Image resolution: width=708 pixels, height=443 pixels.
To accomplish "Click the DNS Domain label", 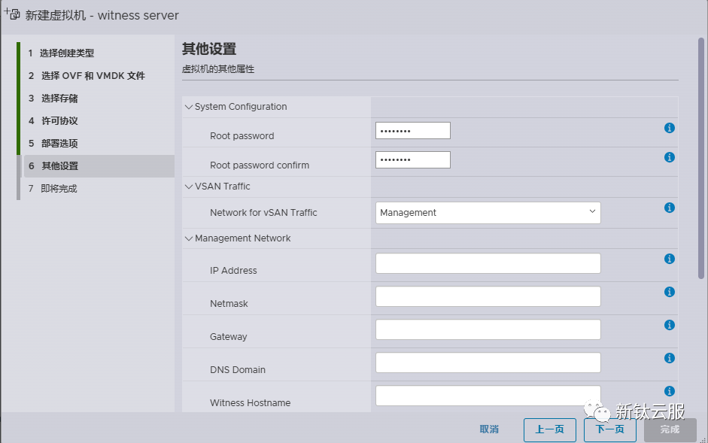I will (238, 370).
